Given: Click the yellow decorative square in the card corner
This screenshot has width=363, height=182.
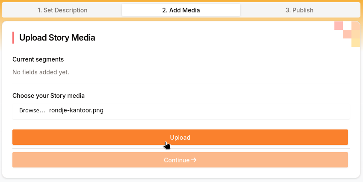Looking at the screenshot, I should click(x=356, y=42).
